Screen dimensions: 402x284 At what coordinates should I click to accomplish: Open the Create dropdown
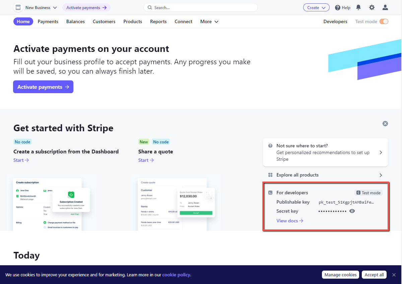click(x=316, y=7)
